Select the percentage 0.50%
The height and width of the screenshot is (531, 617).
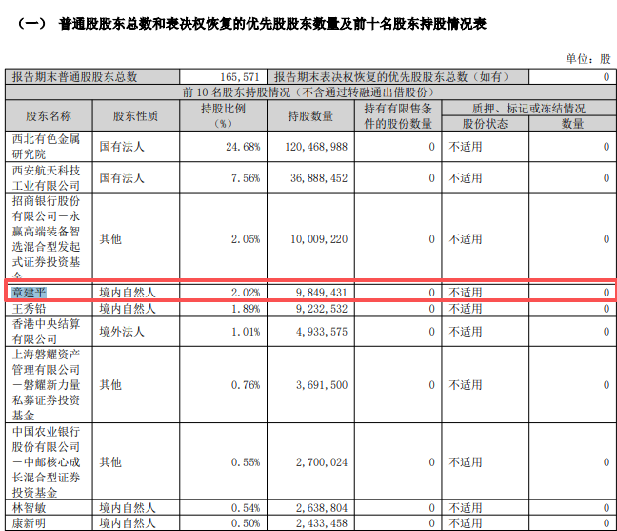point(246,523)
